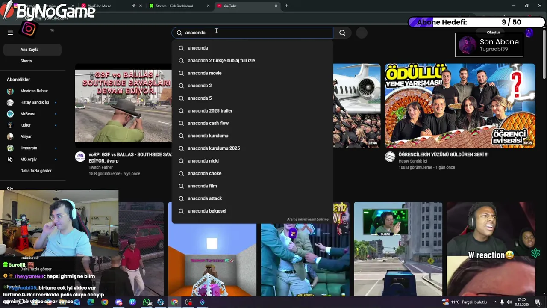Close the active YouTube tab
The image size is (547, 308).
pos(276,6)
